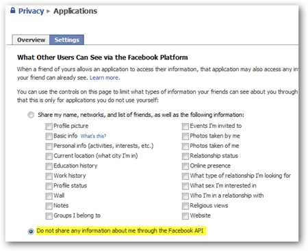Image resolution: width=308 pixels, height=251 pixels.
Task: Enable the Online presence checkbox
Action: tap(185, 166)
